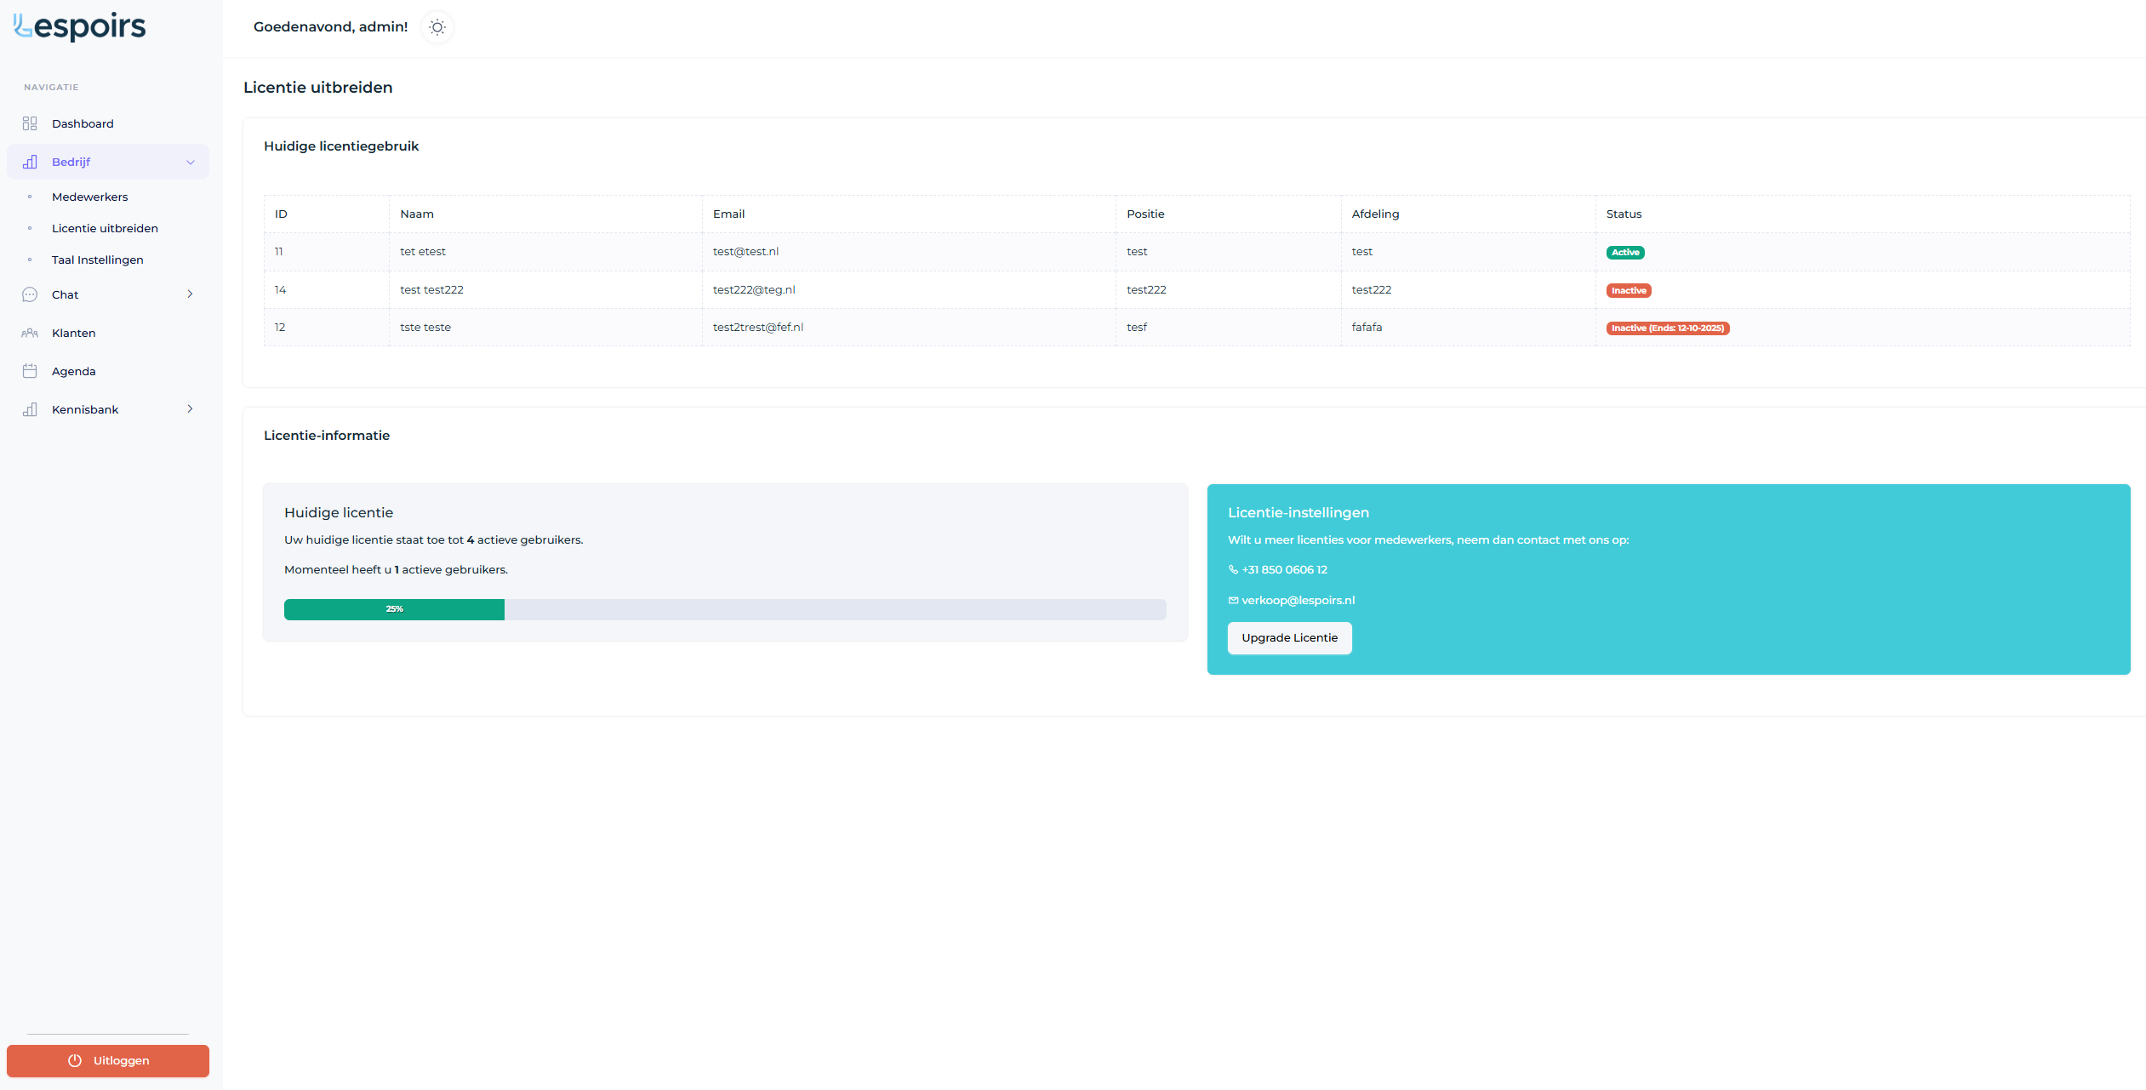Click the verkoop@lespoirs.nl email link

pyautogui.click(x=1298, y=600)
